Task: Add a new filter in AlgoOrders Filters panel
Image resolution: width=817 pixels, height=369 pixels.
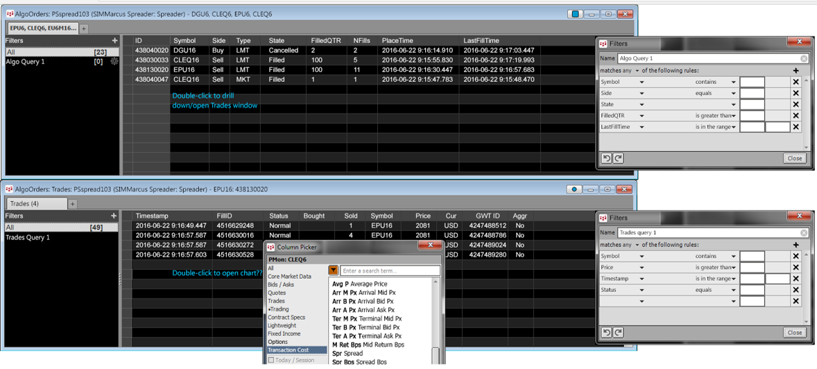Action: tap(114, 40)
